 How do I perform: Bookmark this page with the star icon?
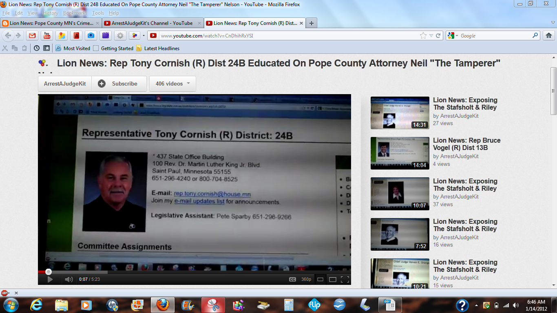coord(423,35)
